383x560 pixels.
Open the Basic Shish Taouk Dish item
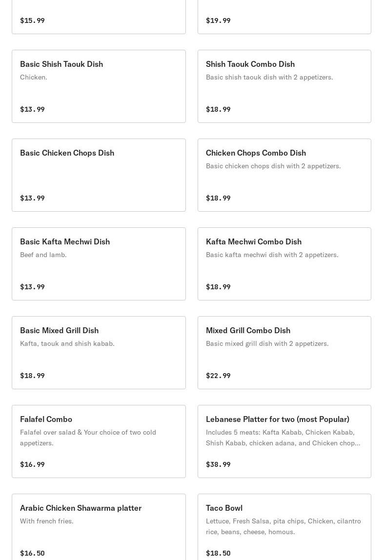coord(99,86)
